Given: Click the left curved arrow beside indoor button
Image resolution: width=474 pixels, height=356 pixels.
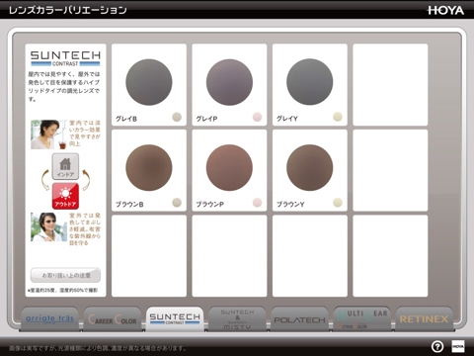Looking at the screenshot, I should point(45,180).
